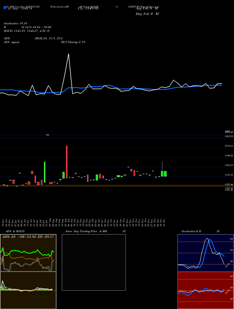
Task: Select the 1215.21 price axis label
Action: click(x=229, y=146)
